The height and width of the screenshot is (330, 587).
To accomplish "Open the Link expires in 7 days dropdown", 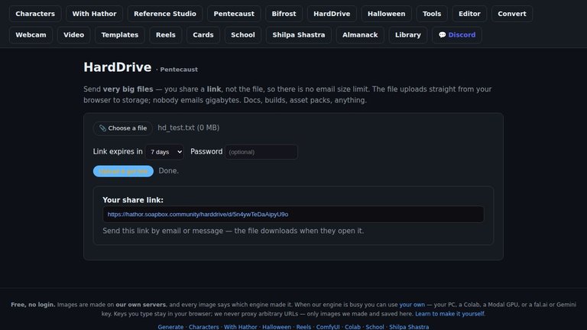I will tap(165, 152).
